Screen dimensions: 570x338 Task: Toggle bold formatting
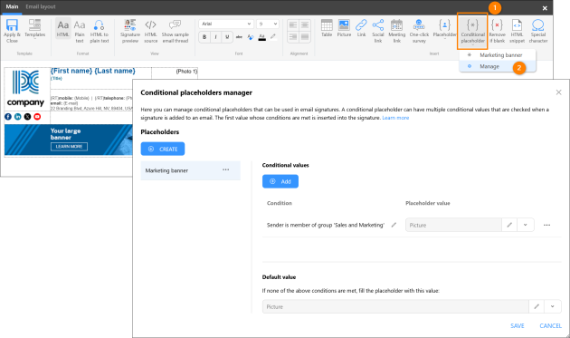(x=204, y=37)
